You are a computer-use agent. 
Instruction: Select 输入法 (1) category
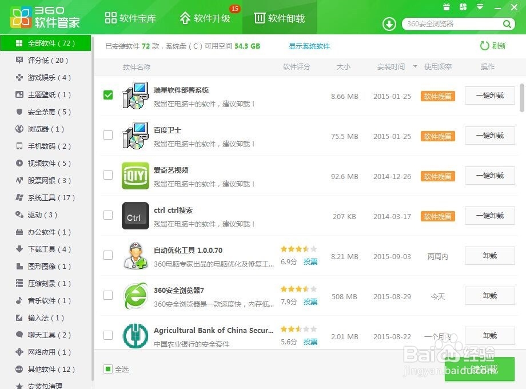click(x=45, y=317)
